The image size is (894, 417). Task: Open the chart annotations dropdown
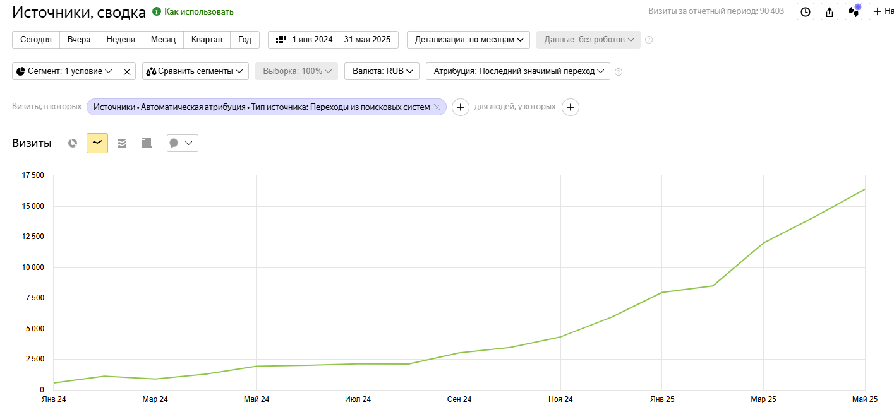point(182,143)
